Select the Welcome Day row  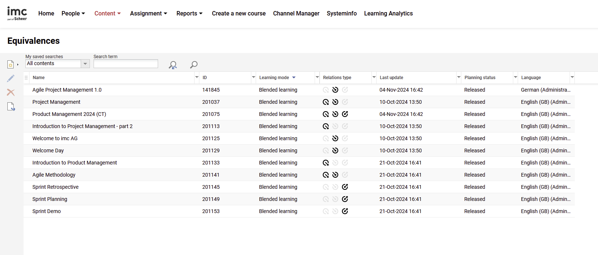click(48, 150)
